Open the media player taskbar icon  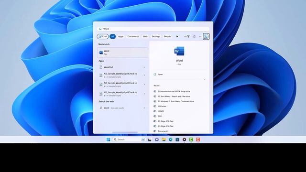click(184, 140)
